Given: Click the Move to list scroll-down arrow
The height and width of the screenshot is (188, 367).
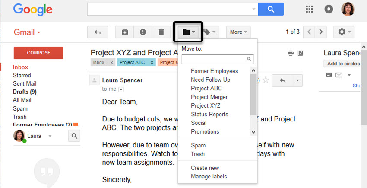Looking at the screenshot, I should pyautogui.click(x=253, y=132).
